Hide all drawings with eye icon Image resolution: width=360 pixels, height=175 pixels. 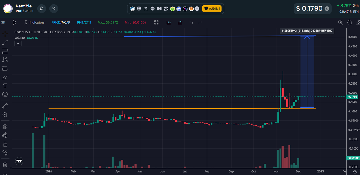(x=5, y=152)
